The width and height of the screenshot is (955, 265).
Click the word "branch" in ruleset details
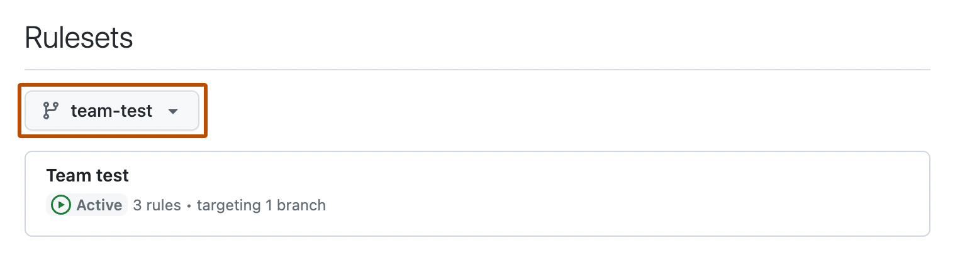tap(304, 205)
